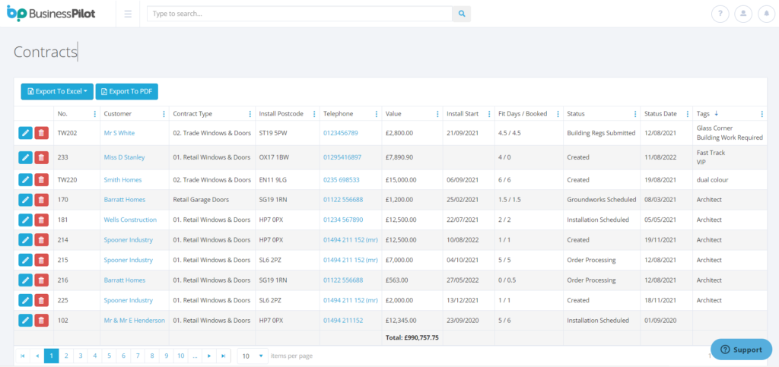Open the Support chat button
This screenshot has width=779, height=367.
pyautogui.click(x=741, y=350)
